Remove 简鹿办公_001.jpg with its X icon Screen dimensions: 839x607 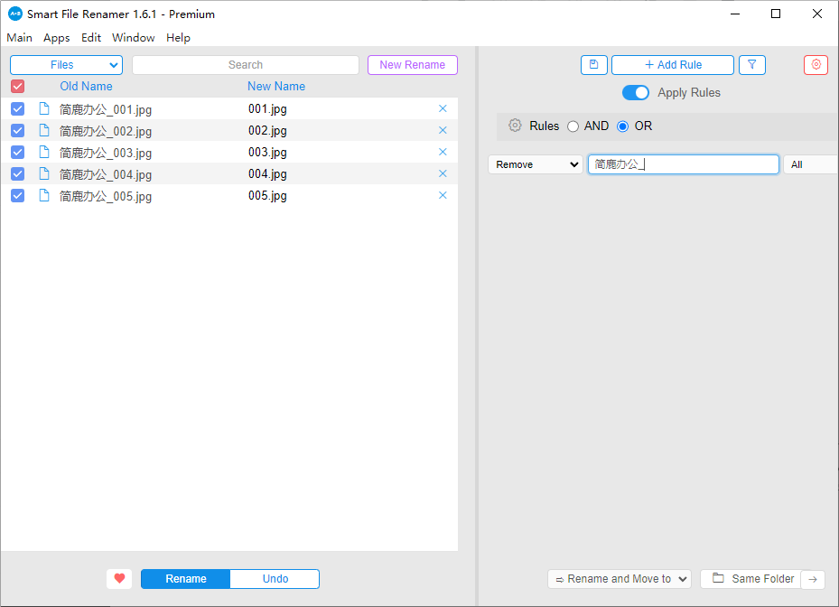click(443, 108)
